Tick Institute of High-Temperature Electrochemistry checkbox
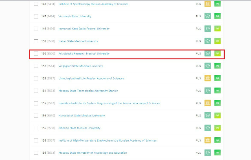Viewport: 251px width, 160px height. [x=36, y=140]
